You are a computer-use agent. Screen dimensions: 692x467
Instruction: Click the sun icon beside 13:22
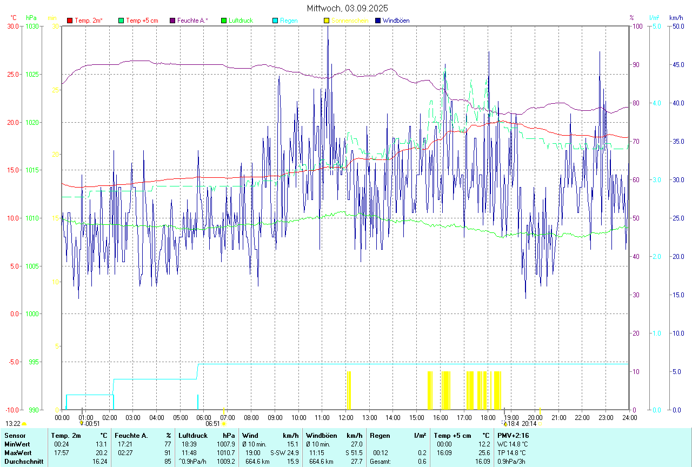coord(24,424)
